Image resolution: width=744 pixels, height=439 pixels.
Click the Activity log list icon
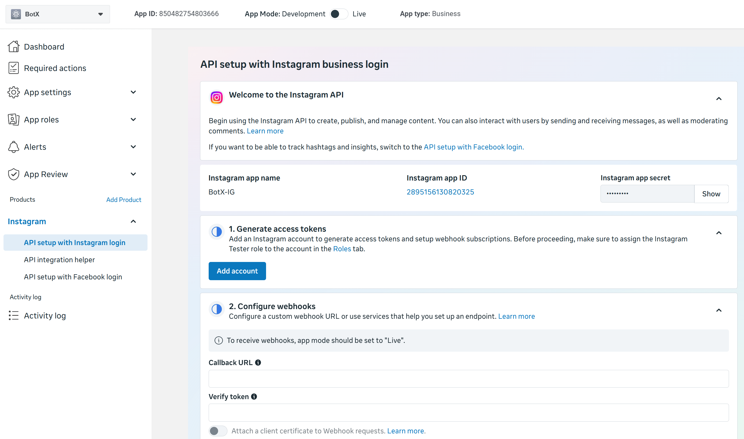pyautogui.click(x=14, y=315)
